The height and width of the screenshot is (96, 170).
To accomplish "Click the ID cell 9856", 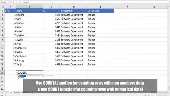I will [x=52, y=31].
